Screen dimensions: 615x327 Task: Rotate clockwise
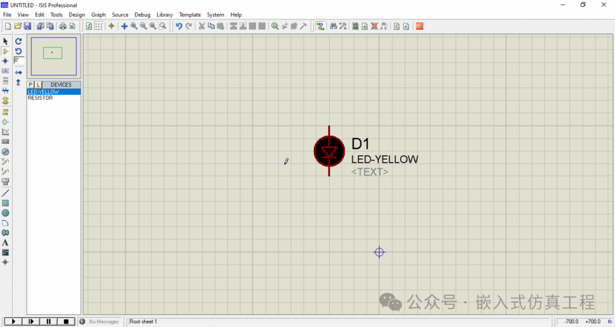click(18, 41)
